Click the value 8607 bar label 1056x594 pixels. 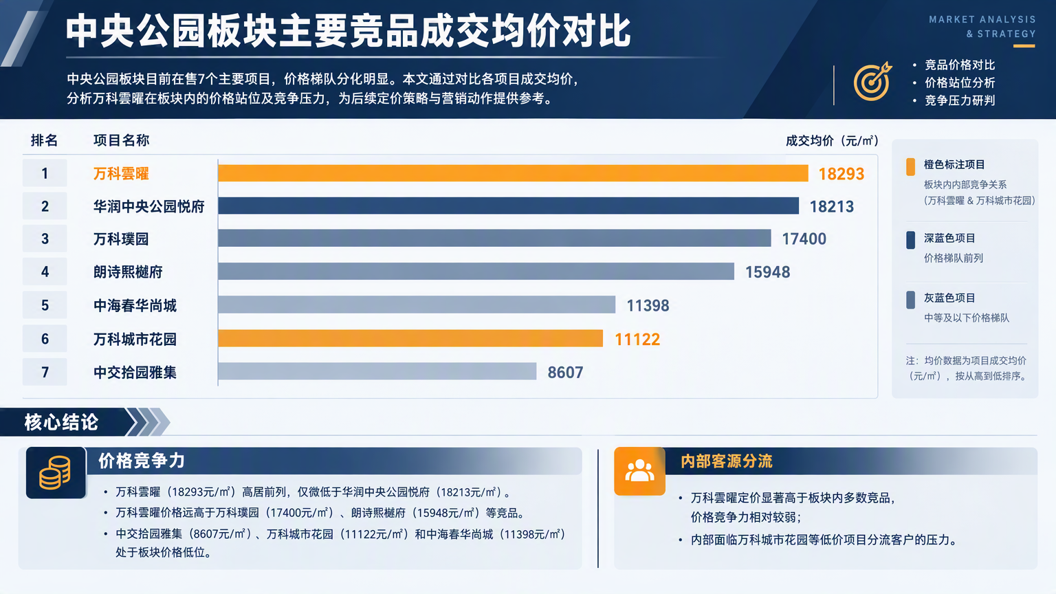565,372
